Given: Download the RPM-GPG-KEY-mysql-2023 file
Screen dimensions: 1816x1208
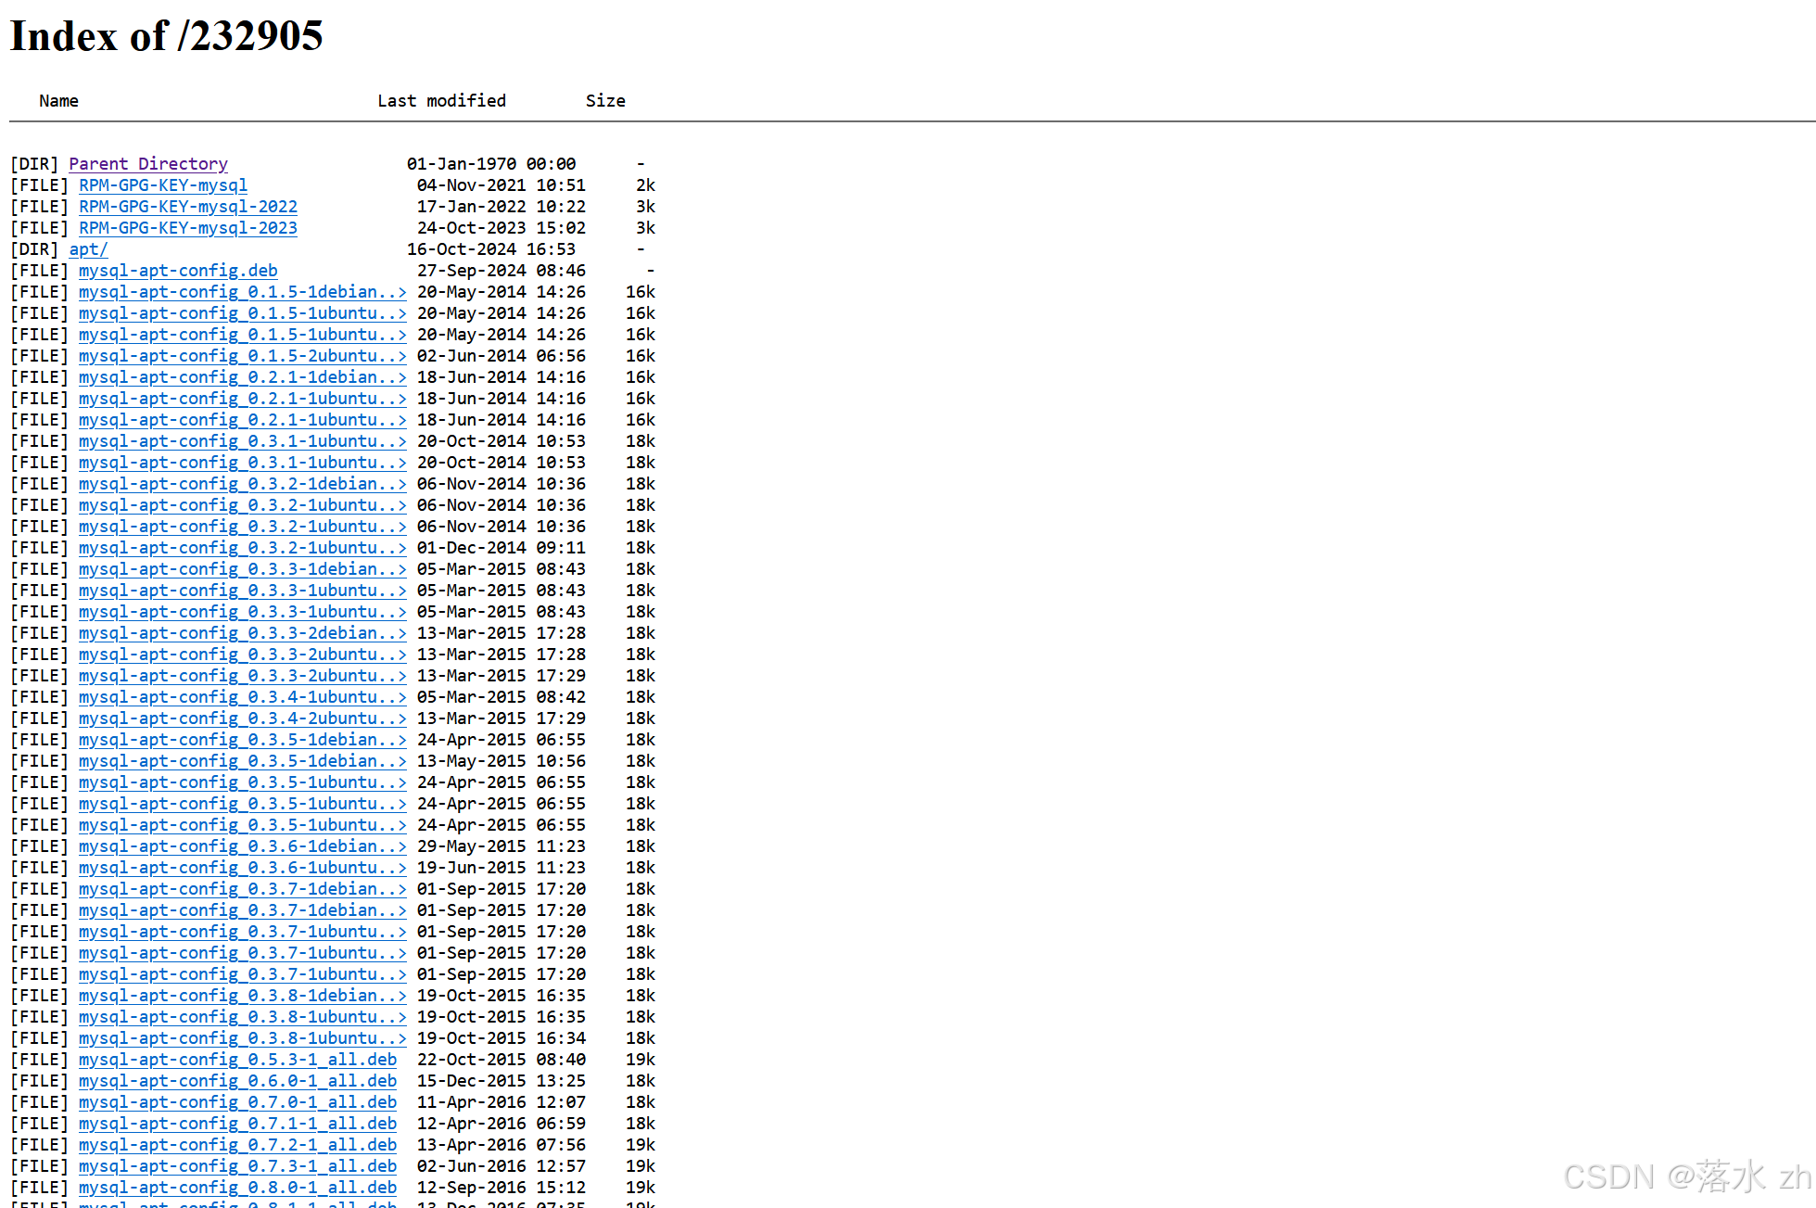Looking at the screenshot, I should 188,228.
